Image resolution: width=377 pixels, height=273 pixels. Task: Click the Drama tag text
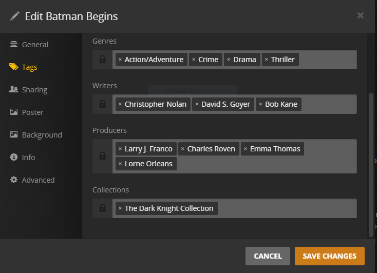pyautogui.click(x=244, y=60)
